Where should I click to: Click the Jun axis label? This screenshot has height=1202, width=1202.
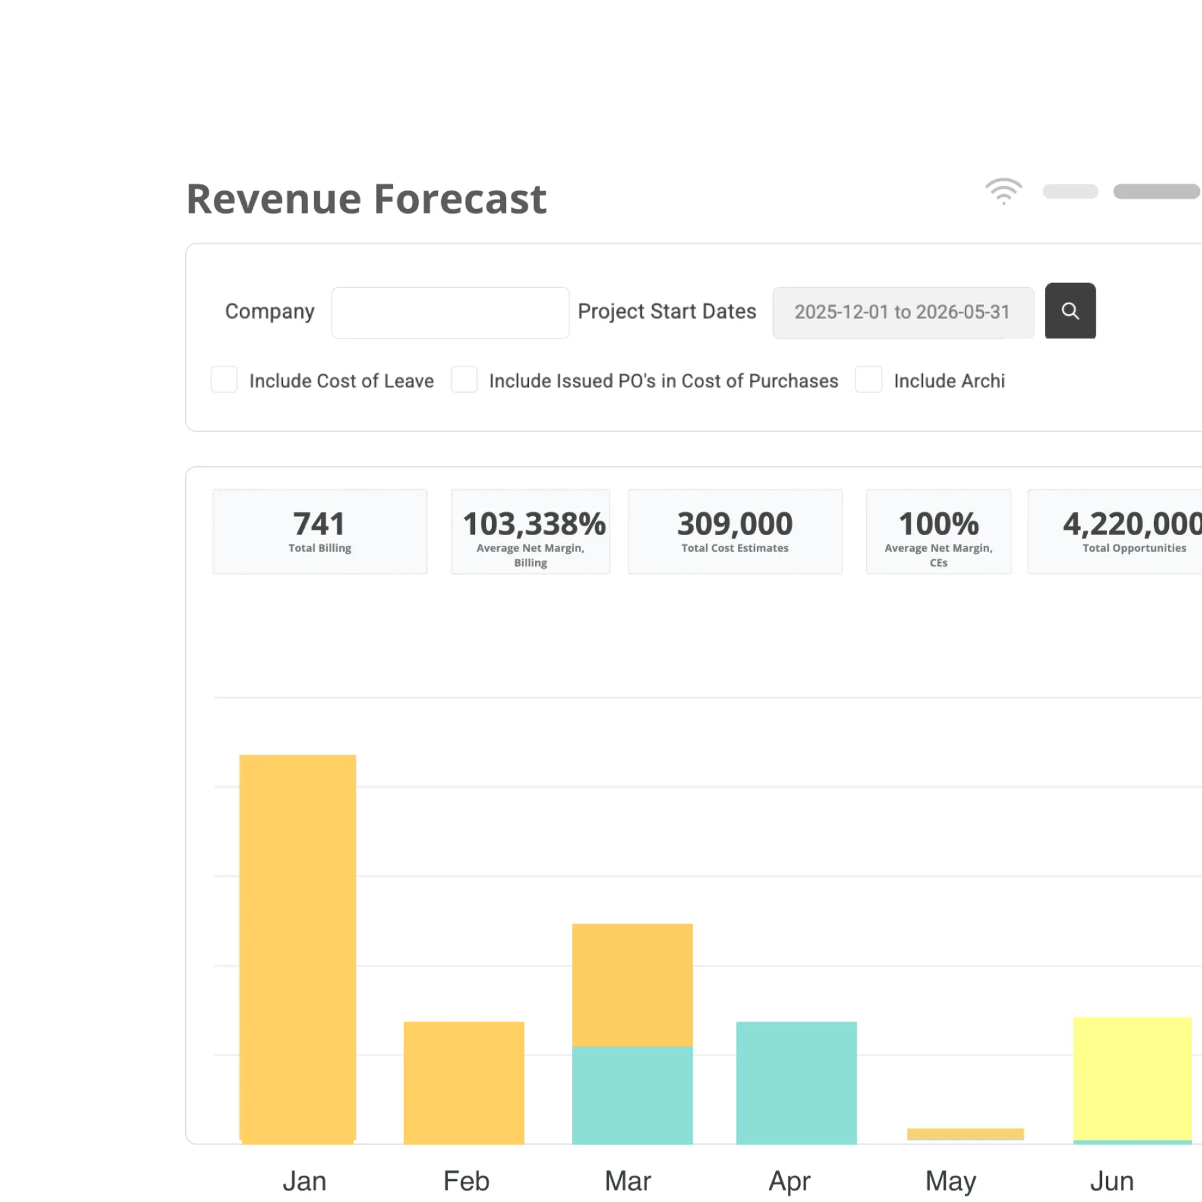(1111, 1181)
